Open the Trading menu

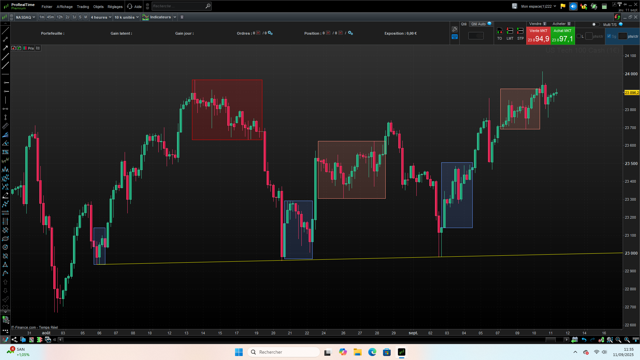[x=83, y=7]
